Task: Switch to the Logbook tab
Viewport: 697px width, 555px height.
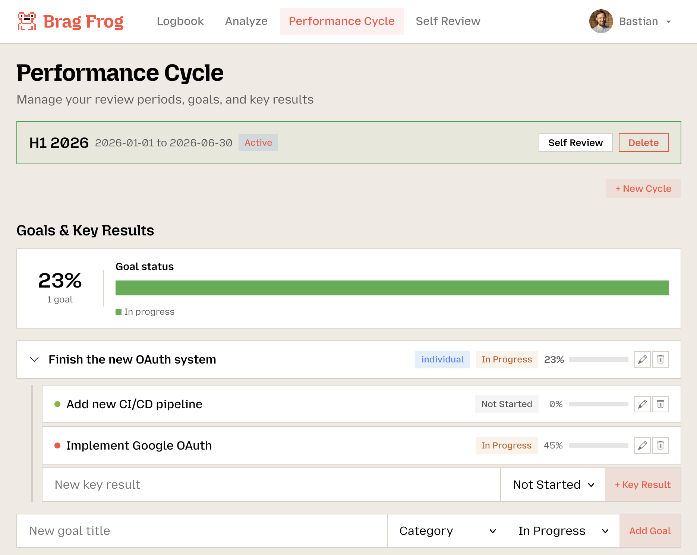Action: coord(180,21)
